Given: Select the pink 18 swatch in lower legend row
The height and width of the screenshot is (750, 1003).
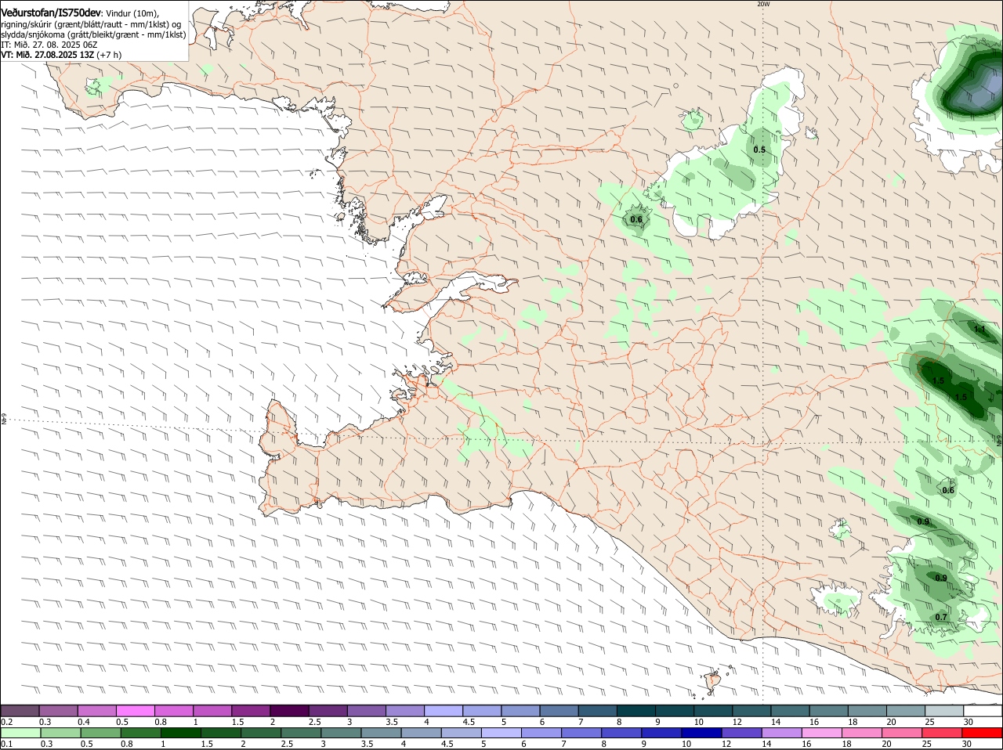Looking at the screenshot, I should pos(862,733).
